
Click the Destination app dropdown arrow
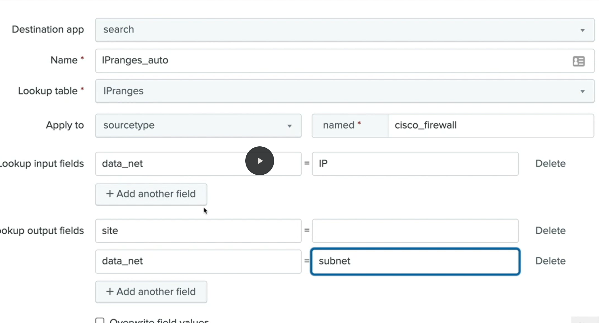tap(582, 30)
